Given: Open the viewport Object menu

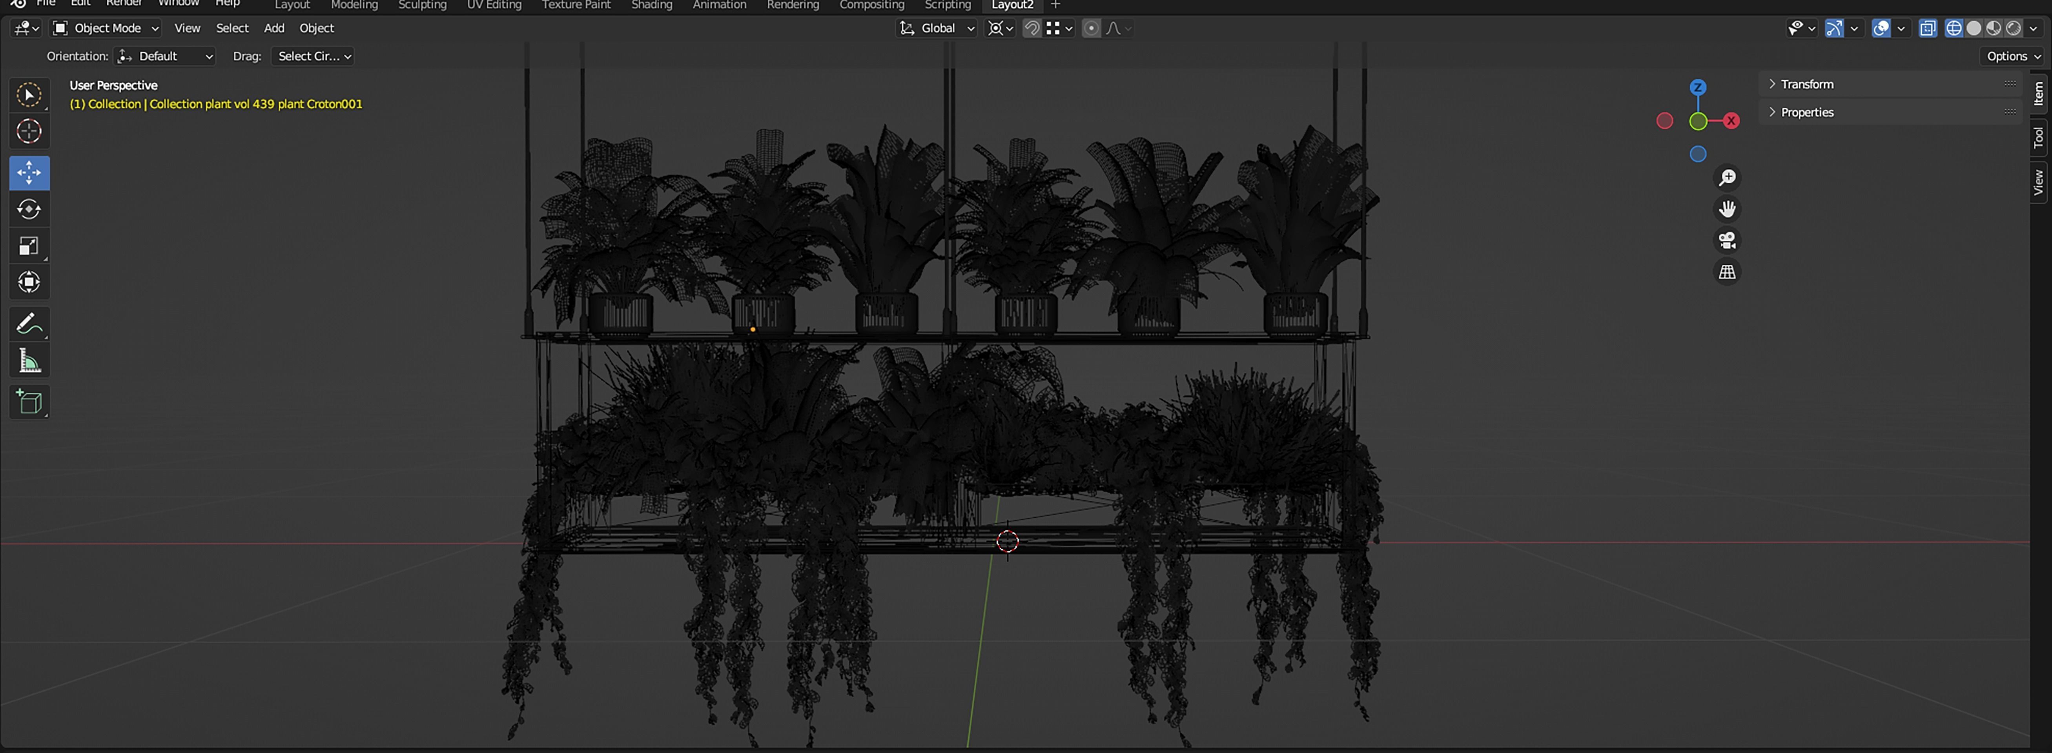Looking at the screenshot, I should [x=316, y=29].
